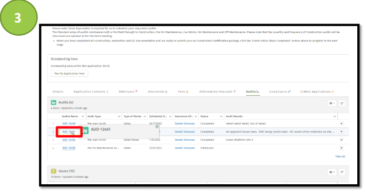This screenshot has height=194, width=365.
Task: Open audit AUD-12461 link
Action: pyautogui.click(x=68, y=132)
